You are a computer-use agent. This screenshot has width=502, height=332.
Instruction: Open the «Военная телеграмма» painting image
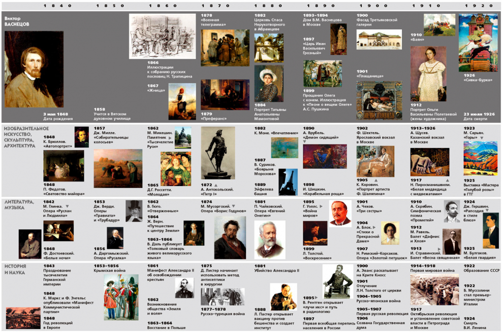click(225, 48)
